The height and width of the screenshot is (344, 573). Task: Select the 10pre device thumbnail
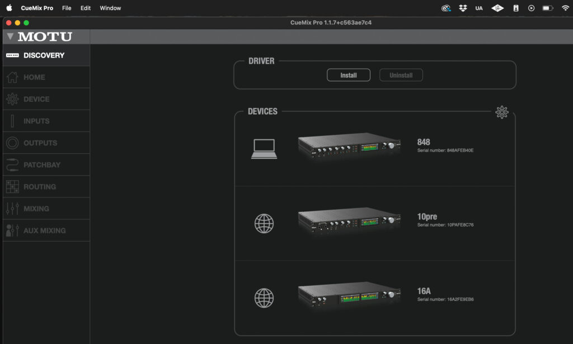click(349, 221)
